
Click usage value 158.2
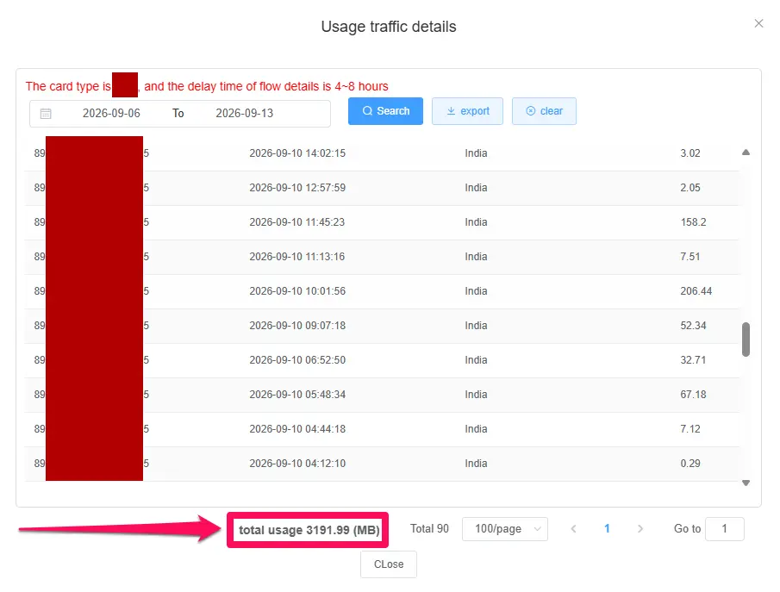pos(693,221)
